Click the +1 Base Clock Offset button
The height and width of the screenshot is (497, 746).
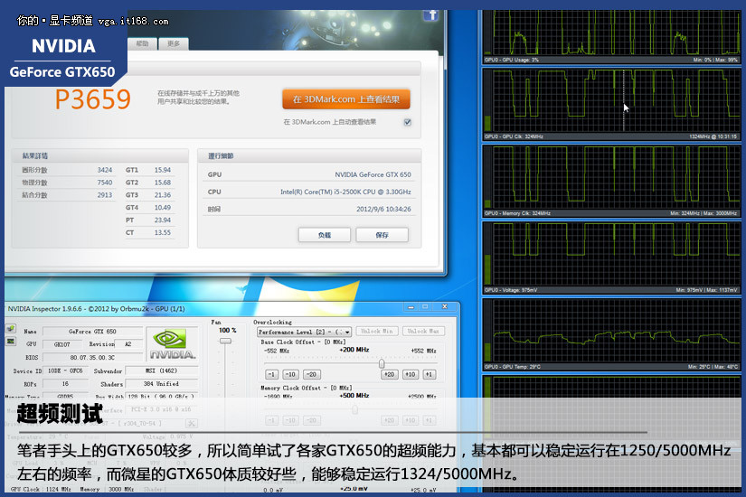coord(430,374)
